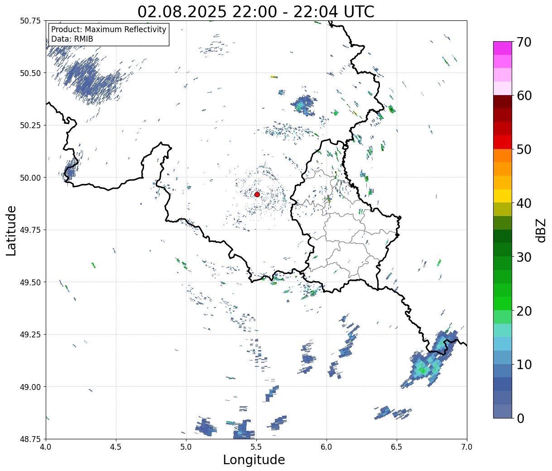Screen dimensions: 552x471
Task: Click the 'Latitude' axis label
Action: (11, 231)
